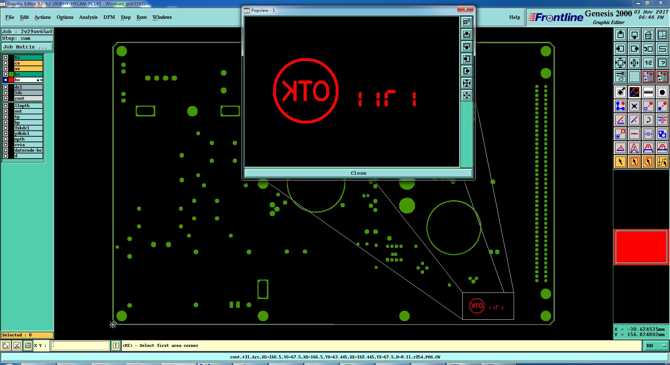Image resolution: width=670 pixels, height=365 pixels.
Task: Click the main toolbar's zoom in icon
Action: [620, 63]
